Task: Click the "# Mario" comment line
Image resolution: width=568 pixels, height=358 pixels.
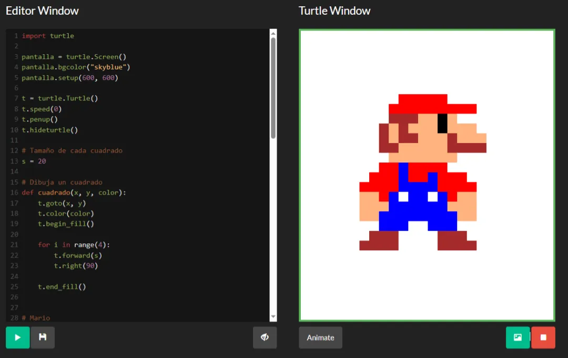Action: coord(36,318)
